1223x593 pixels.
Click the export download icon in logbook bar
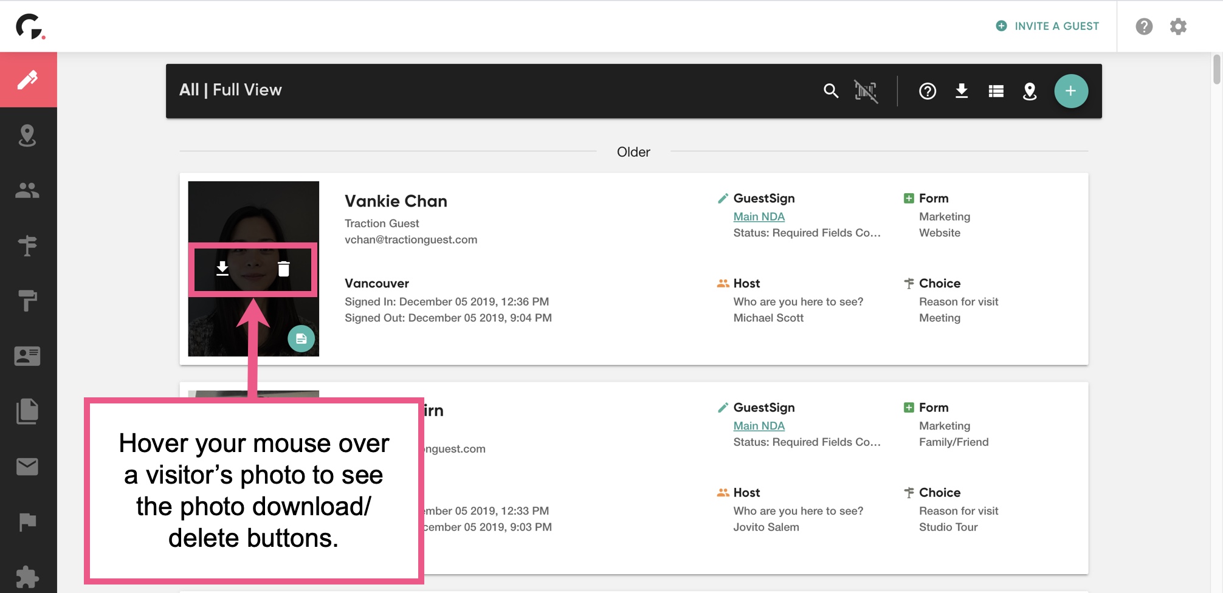[961, 91]
